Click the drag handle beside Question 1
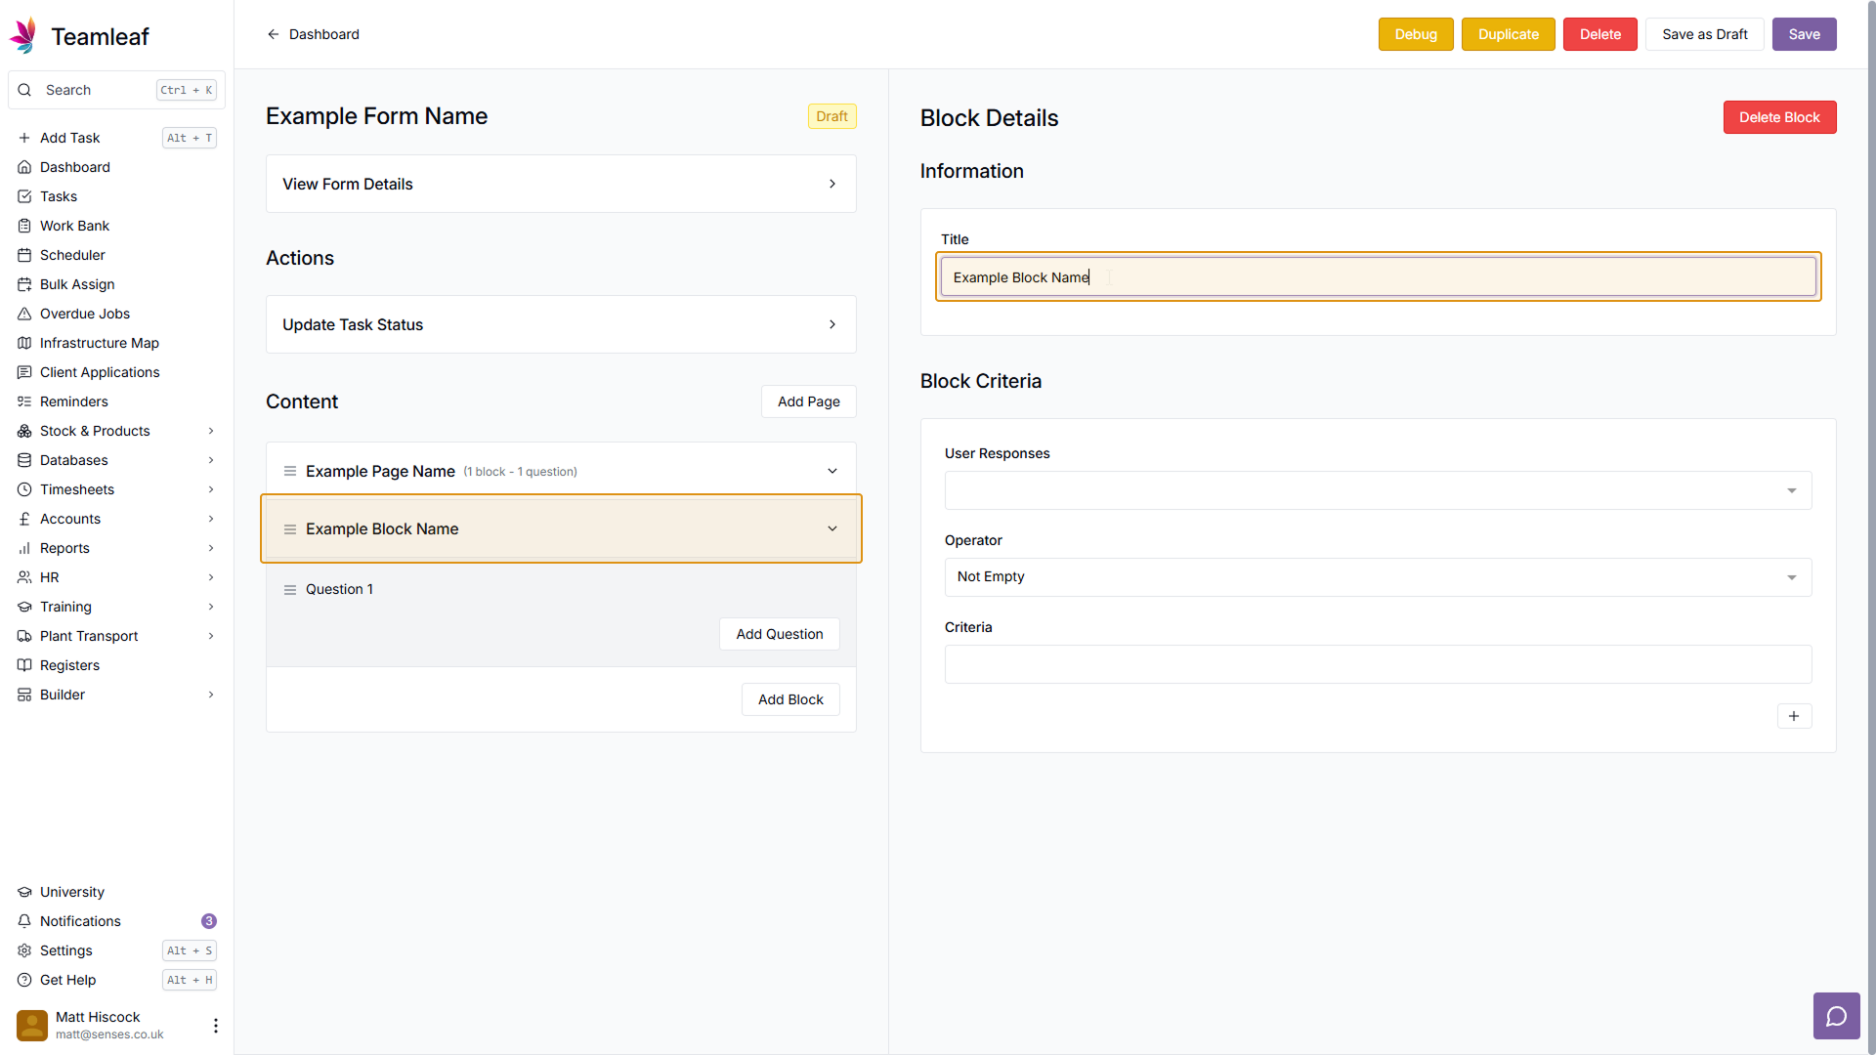The width and height of the screenshot is (1876, 1055). [290, 590]
